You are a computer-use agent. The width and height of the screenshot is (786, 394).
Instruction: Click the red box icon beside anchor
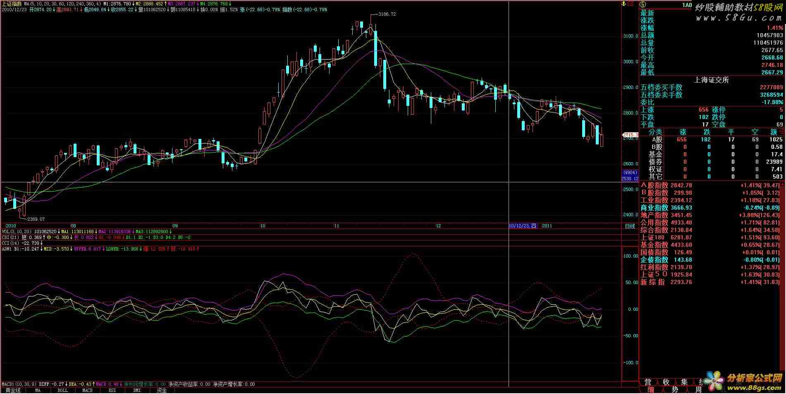pyautogui.click(x=631, y=4)
